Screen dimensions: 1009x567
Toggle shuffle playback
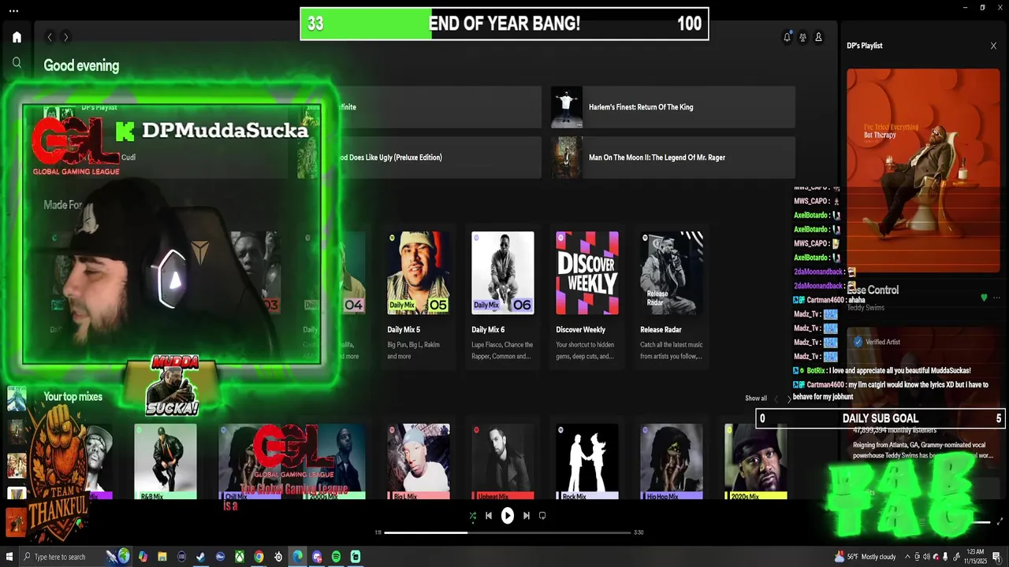(x=472, y=516)
